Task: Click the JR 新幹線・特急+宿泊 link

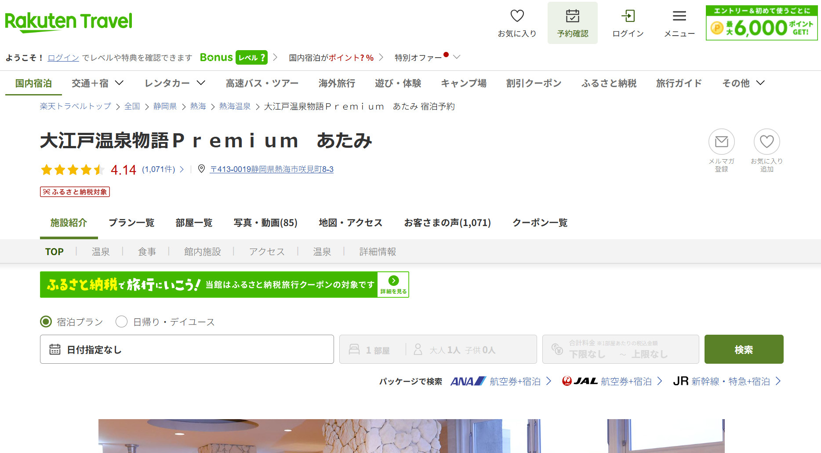Action: click(727, 381)
